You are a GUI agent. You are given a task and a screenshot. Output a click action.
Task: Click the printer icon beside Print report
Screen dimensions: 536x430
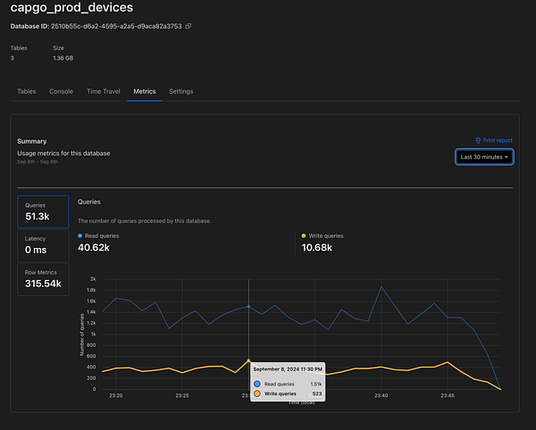478,140
